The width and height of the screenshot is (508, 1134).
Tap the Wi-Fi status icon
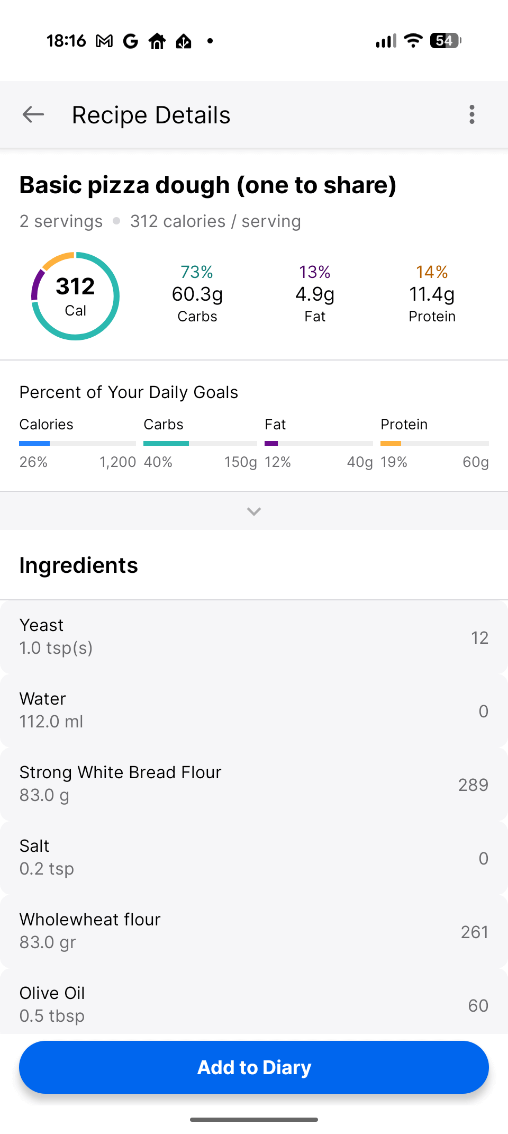[x=413, y=41]
